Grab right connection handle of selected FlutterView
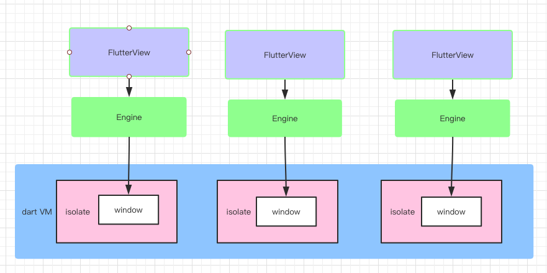The image size is (547, 273). coord(189,52)
